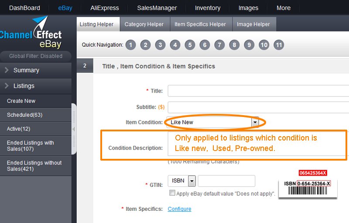
Task: Open Active(12) listings
Action: [36, 129]
